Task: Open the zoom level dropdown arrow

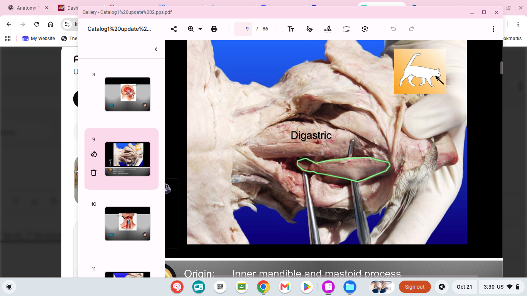Action: [200, 29]
